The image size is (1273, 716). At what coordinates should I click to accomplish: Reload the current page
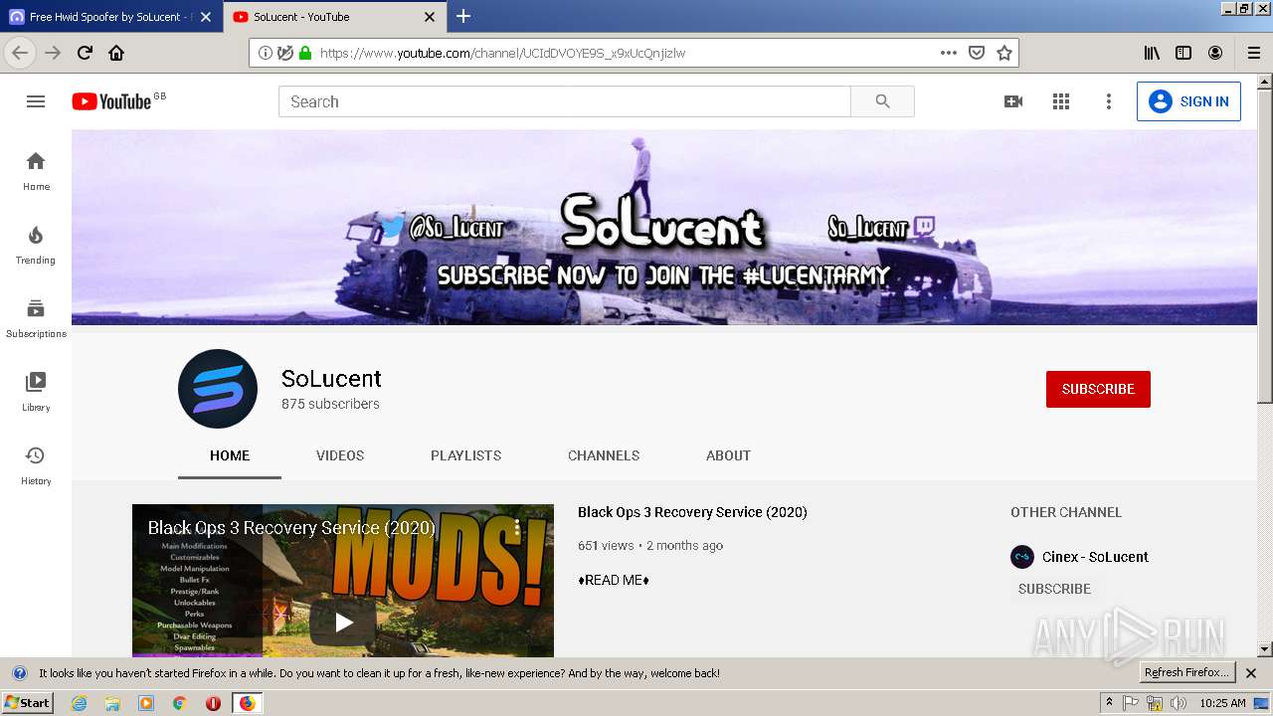85,53
